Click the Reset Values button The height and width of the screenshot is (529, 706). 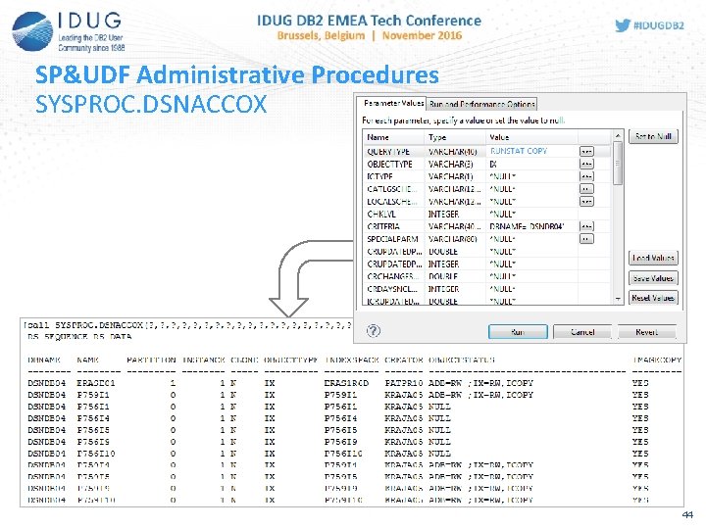tap(653, 298)
